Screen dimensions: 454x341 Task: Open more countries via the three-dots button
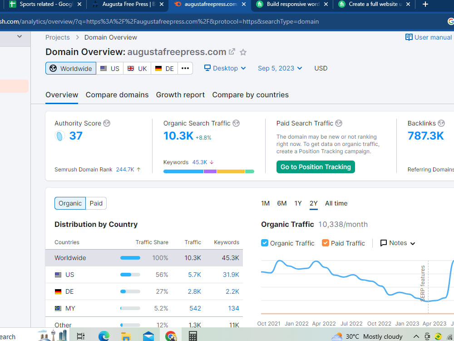click(185, 69)
